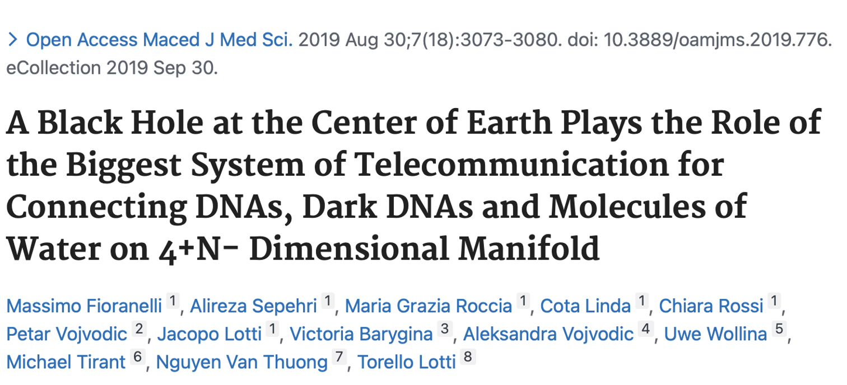Open author Uwe Wollina's link
This screenshot has width=847, height=385.
click(715, 334)
